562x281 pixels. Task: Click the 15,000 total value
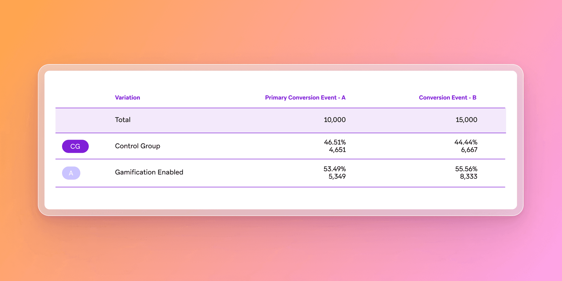(x=466, y=120)
